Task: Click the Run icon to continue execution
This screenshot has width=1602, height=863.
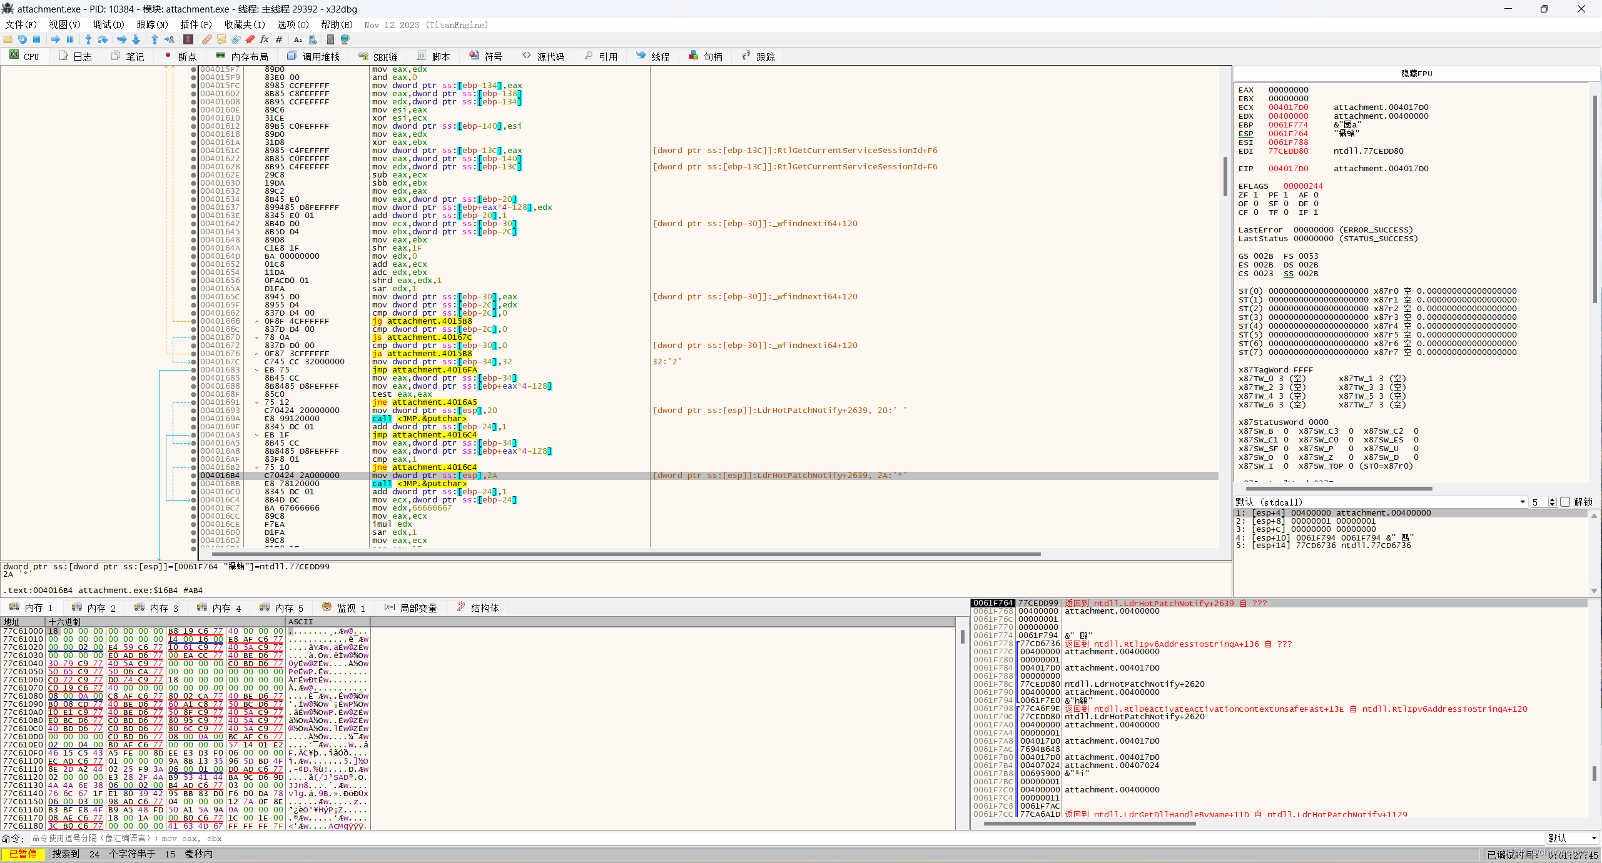Action: click(x=55, y=39)
